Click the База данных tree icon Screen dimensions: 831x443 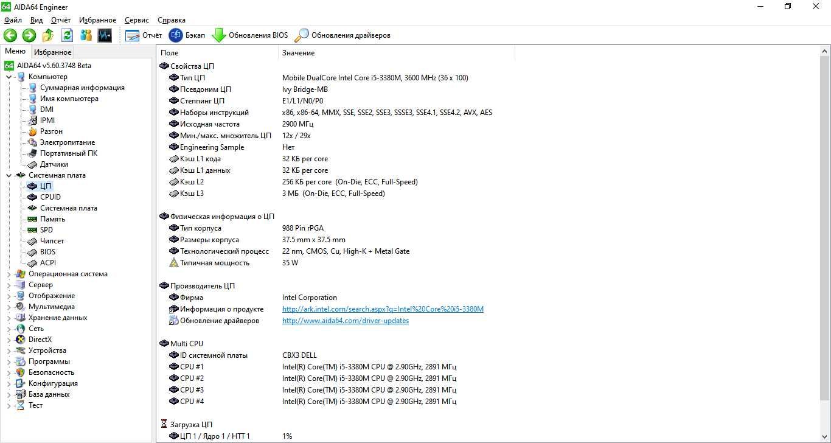[21, 394]
